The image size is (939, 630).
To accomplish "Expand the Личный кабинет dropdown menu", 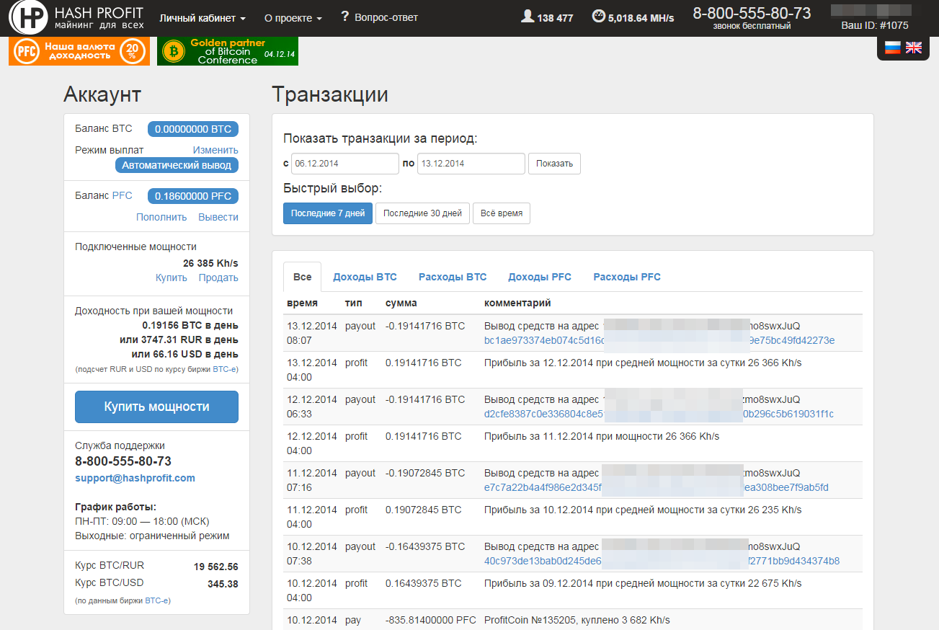I will pyautogui.click(x=203, y=17).
